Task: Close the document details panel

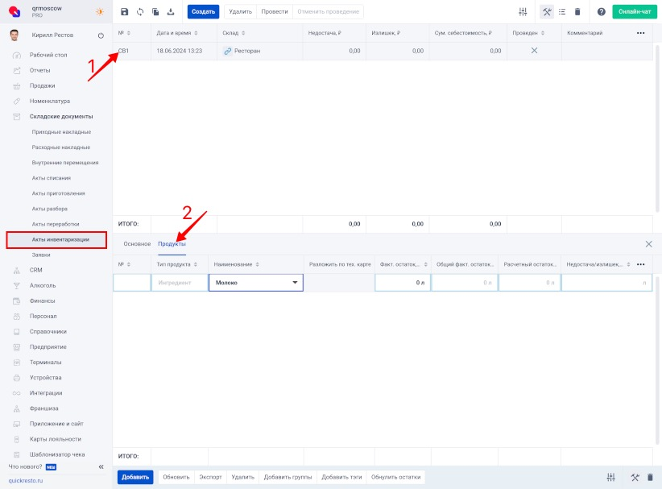Action: (649, 243)
